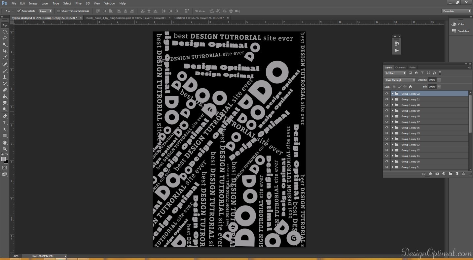The width and height of the screenshot is (473, 260).
Task: Select the Pen tool
Action: pos(5,116)
